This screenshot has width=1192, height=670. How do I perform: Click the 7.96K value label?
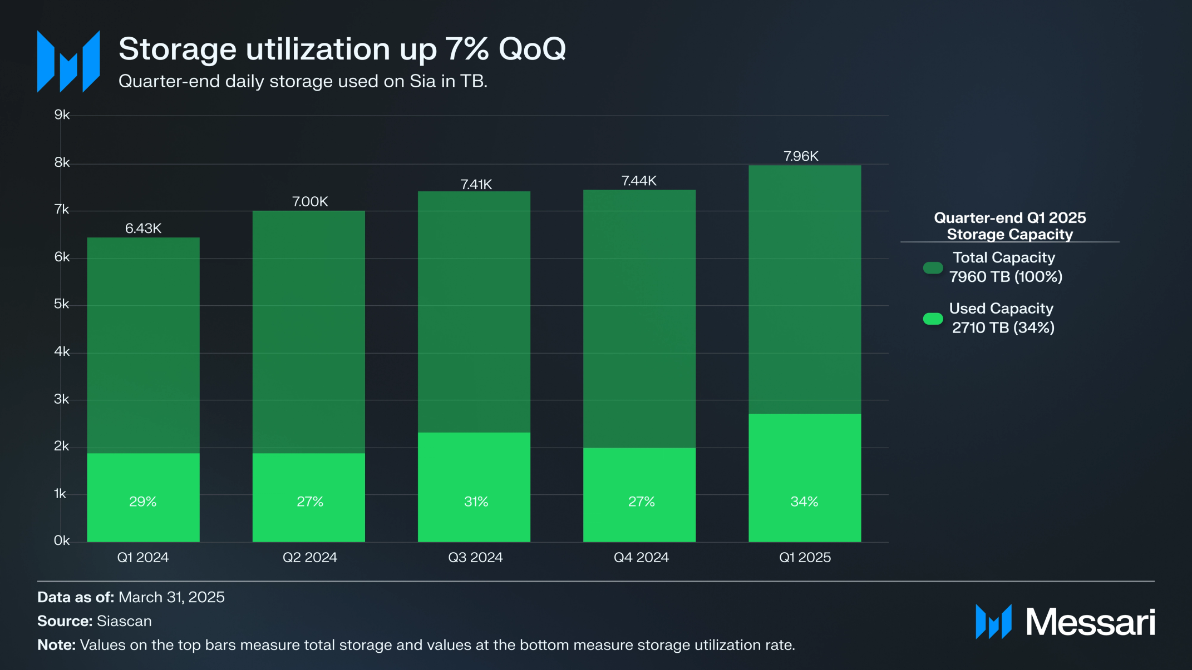tap(801, 156)
